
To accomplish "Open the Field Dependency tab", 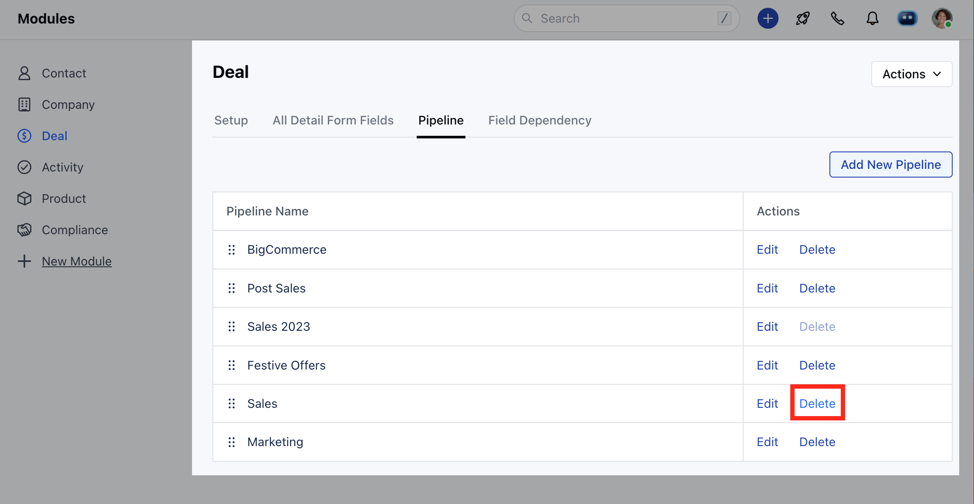I will [x=539, y=120].
